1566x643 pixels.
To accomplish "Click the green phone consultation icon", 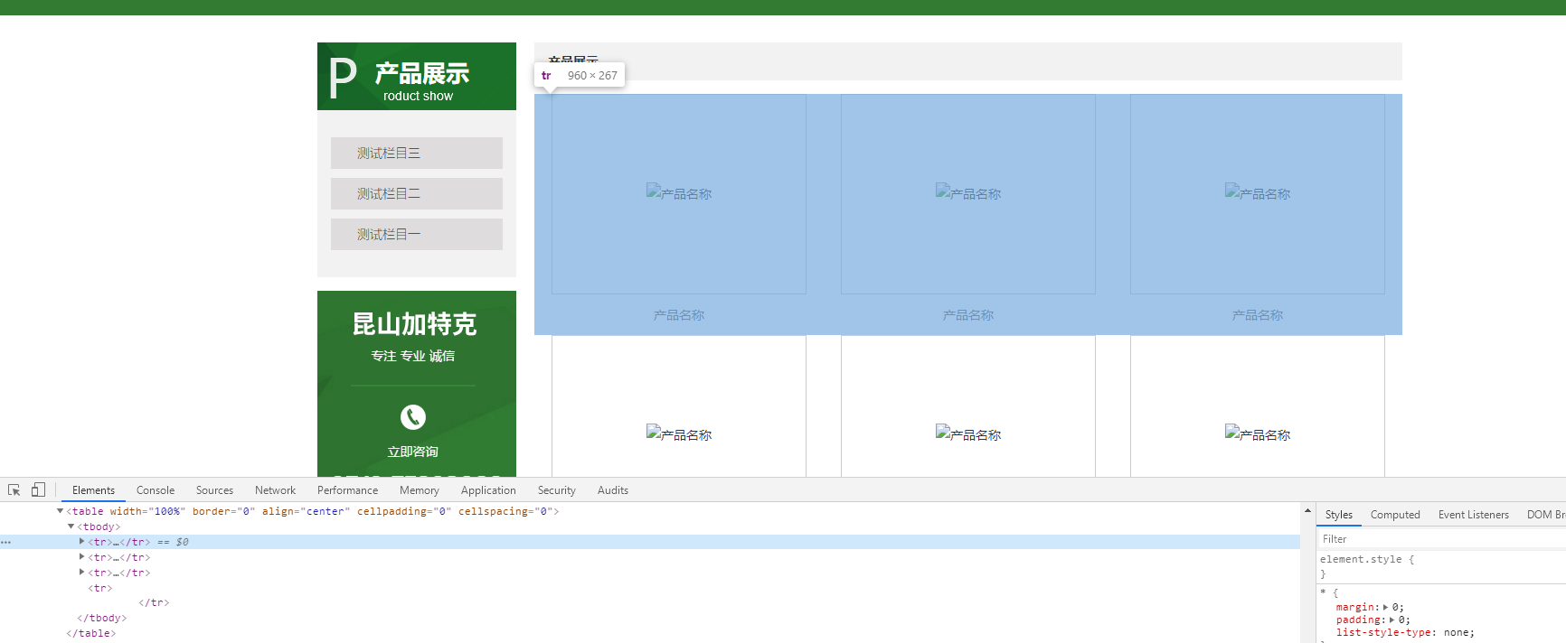I will tap(413, 416).
